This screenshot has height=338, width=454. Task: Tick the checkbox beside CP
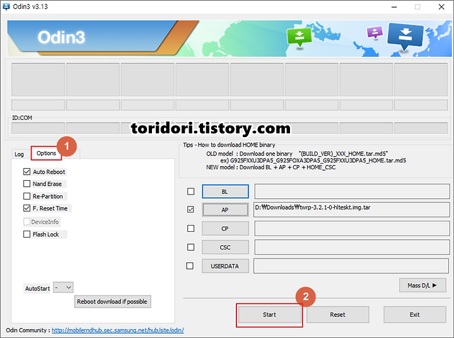(x=191, y=228)
